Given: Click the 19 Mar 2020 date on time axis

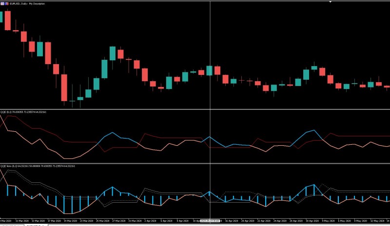Looking at the screenshot, I should pos(70,221).
